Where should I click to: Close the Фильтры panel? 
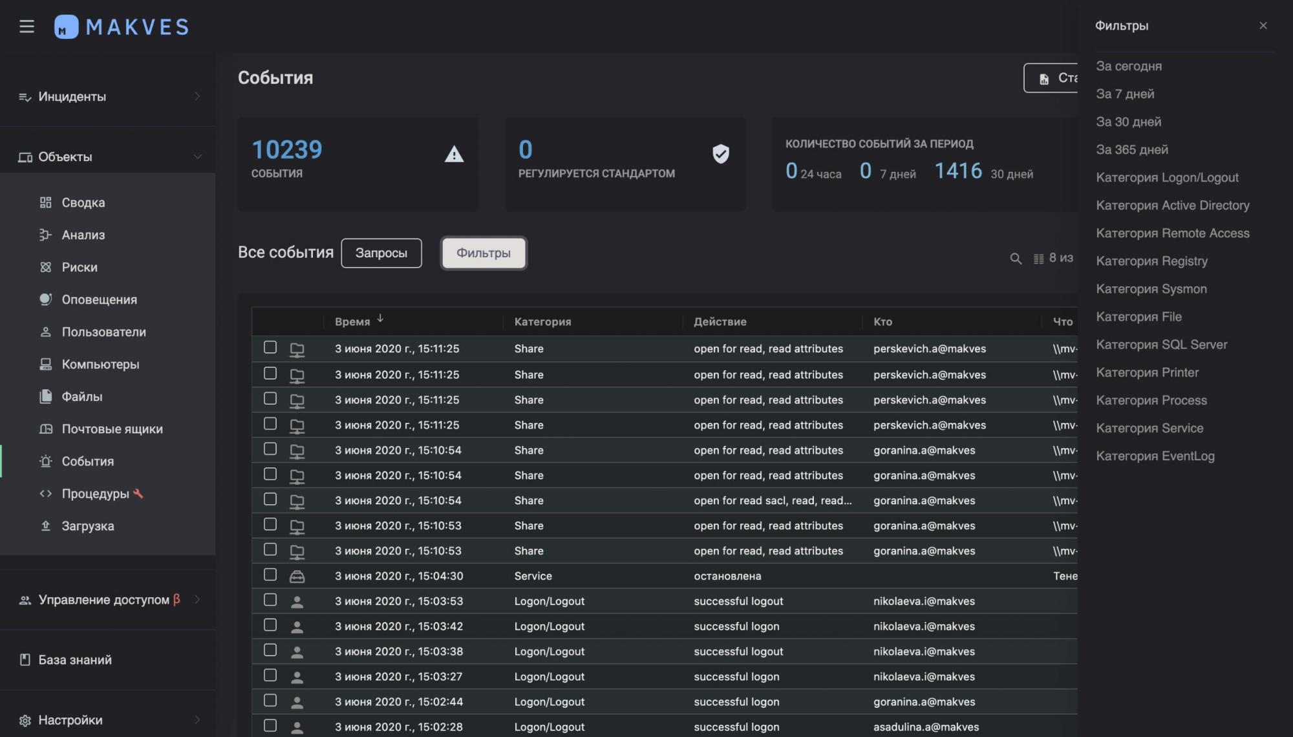point(1263,26)
